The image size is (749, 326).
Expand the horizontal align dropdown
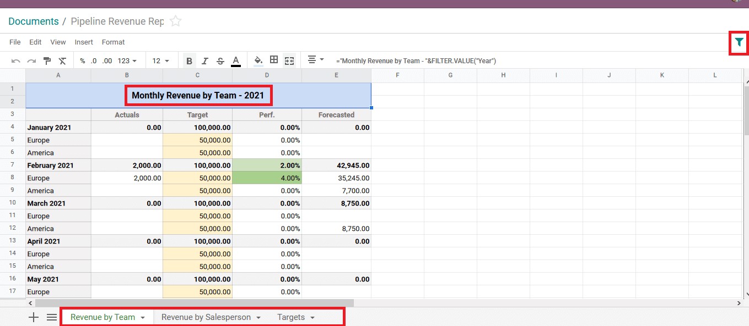(316, 60)
